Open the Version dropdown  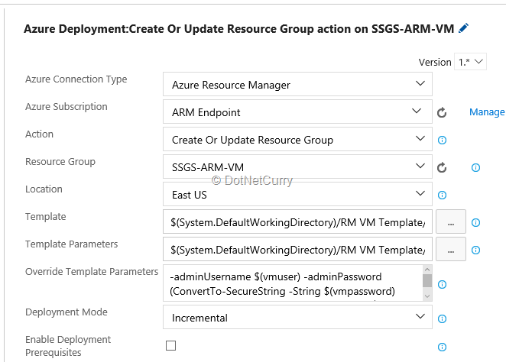coord(470,62)
